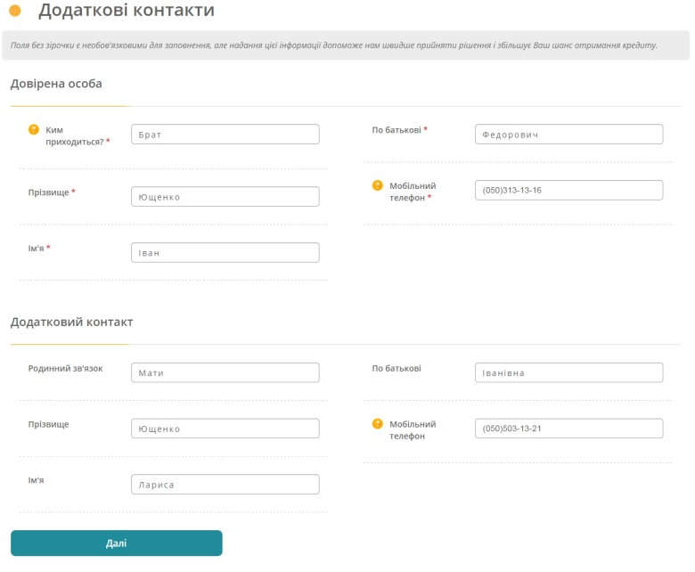Viewport: 695px width, 572px height.
Task: Click the 'Додаткові контакти' page title
Action: tap(126, 11)
